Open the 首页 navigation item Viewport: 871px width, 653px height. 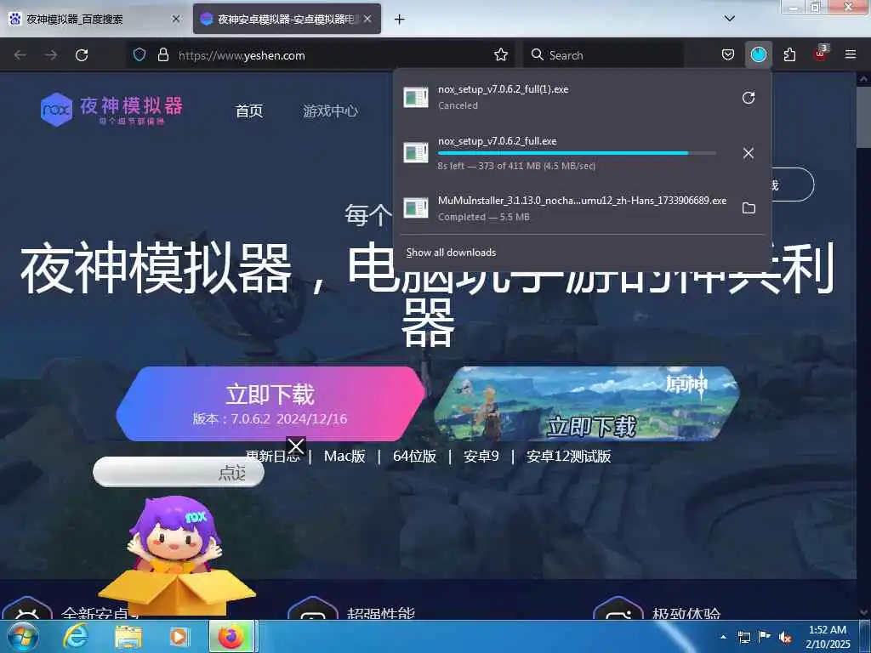tap(249, 111)
